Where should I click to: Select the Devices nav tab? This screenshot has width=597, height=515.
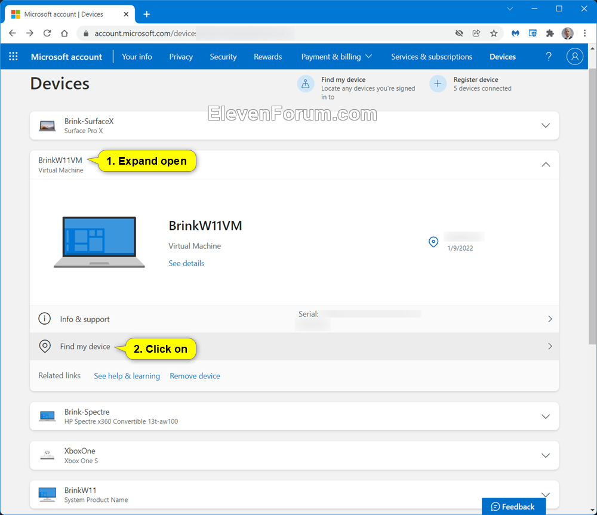[503, 57]
